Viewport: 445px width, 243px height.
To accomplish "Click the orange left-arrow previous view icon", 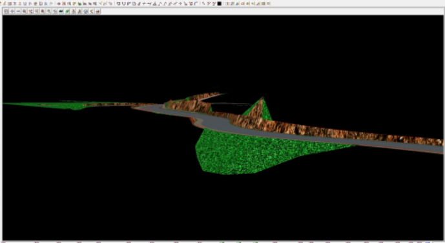I will (91, 12).
